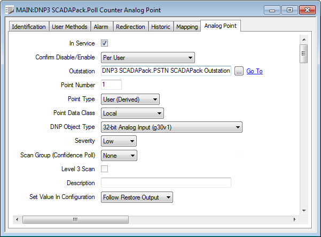Open the Point Data Class dropdown
This screenshot has width=321, height=237.
click(x=132, y=113)
